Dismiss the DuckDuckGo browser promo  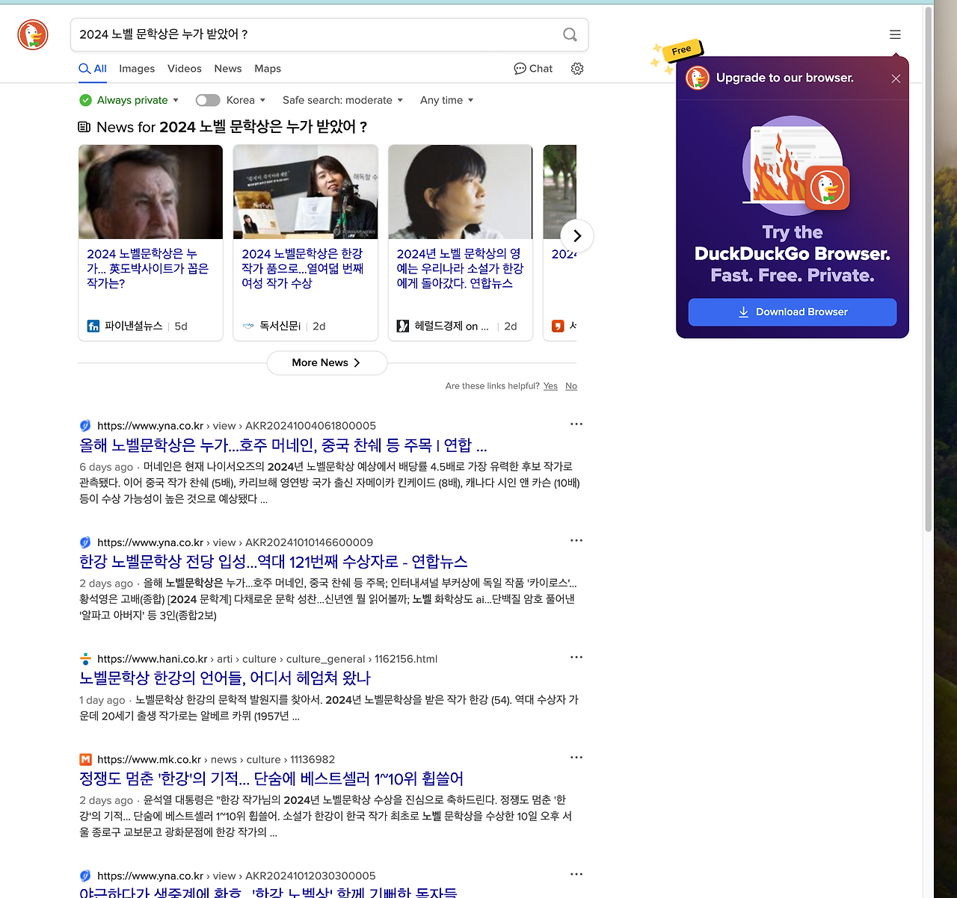click(x=895, y=78)
